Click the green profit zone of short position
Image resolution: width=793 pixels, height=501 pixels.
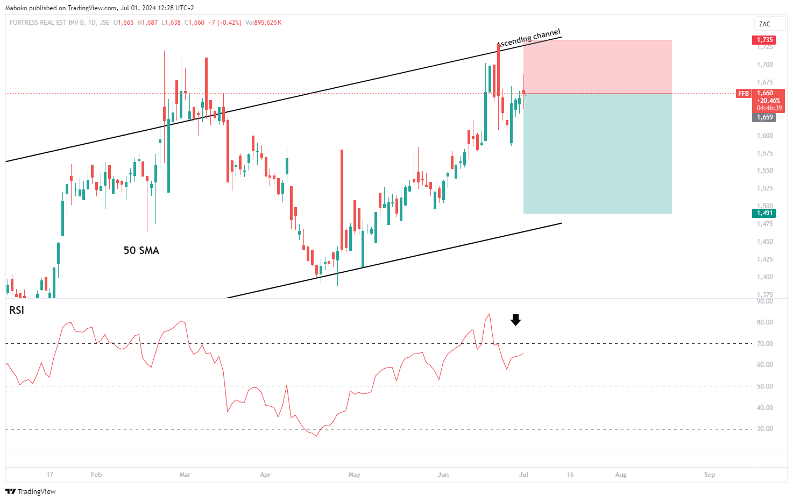tap(597, 153)
